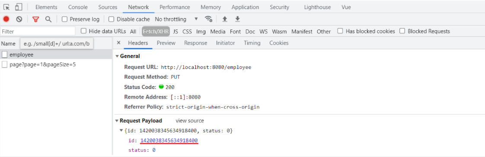
Task: Clear the network log icon
Action: 19,19
